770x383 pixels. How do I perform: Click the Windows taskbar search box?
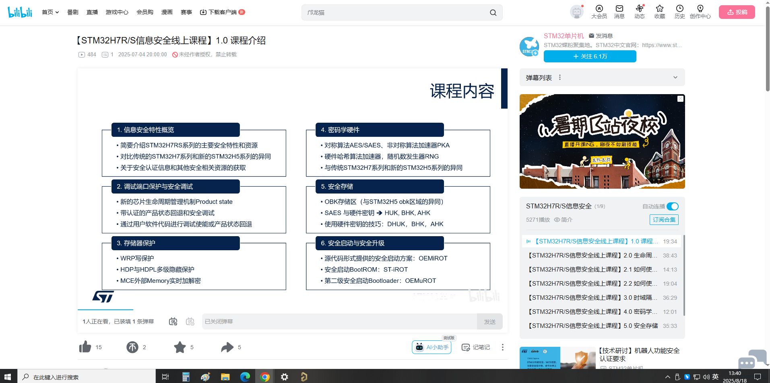click(x=87, y=377)
